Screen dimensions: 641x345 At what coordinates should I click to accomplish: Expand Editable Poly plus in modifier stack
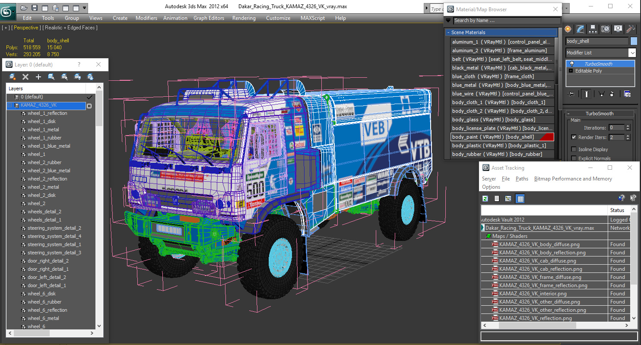571,71
